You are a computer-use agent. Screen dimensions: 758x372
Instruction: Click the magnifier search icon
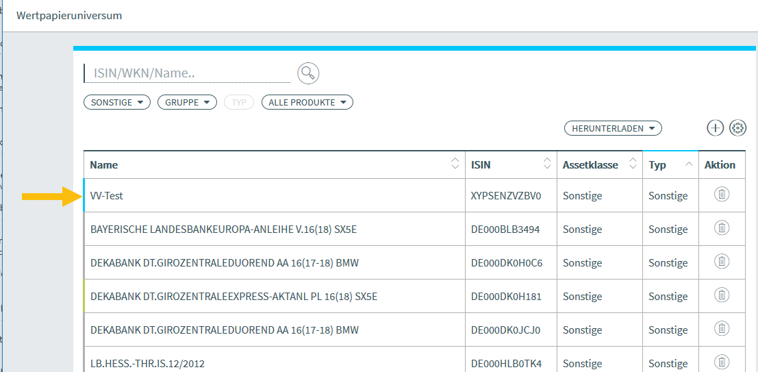308,73
